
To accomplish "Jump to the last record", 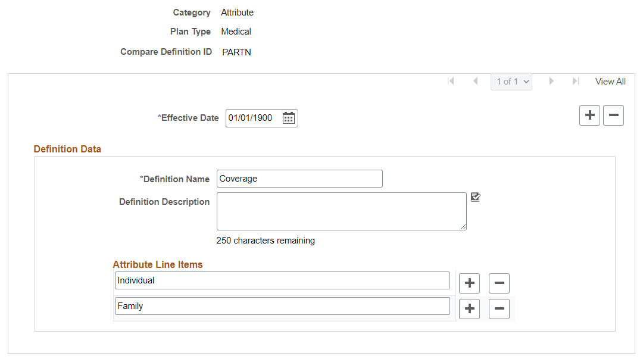I will (575, 81).
